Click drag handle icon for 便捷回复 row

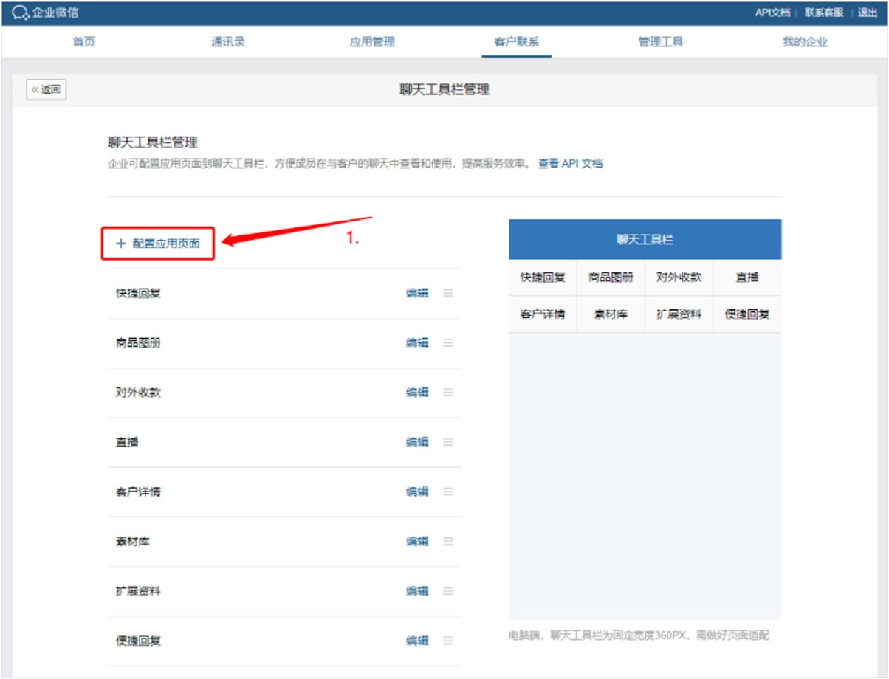(x=448, y=641)
